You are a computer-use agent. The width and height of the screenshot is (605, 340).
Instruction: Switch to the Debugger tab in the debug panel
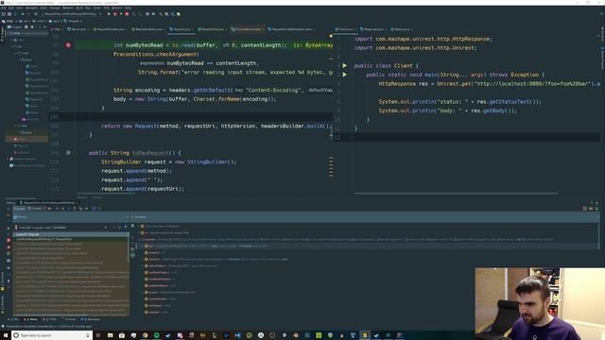pos(19,209)
